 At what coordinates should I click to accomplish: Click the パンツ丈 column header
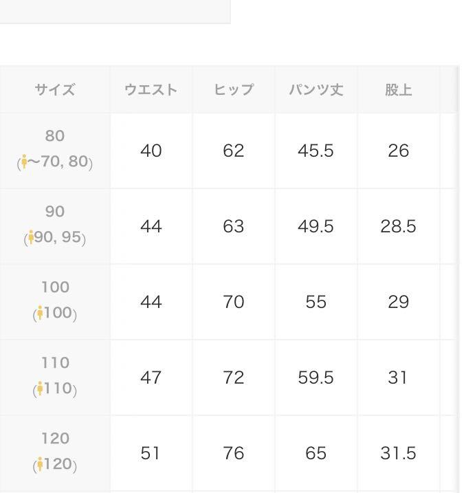coord(316,90)
